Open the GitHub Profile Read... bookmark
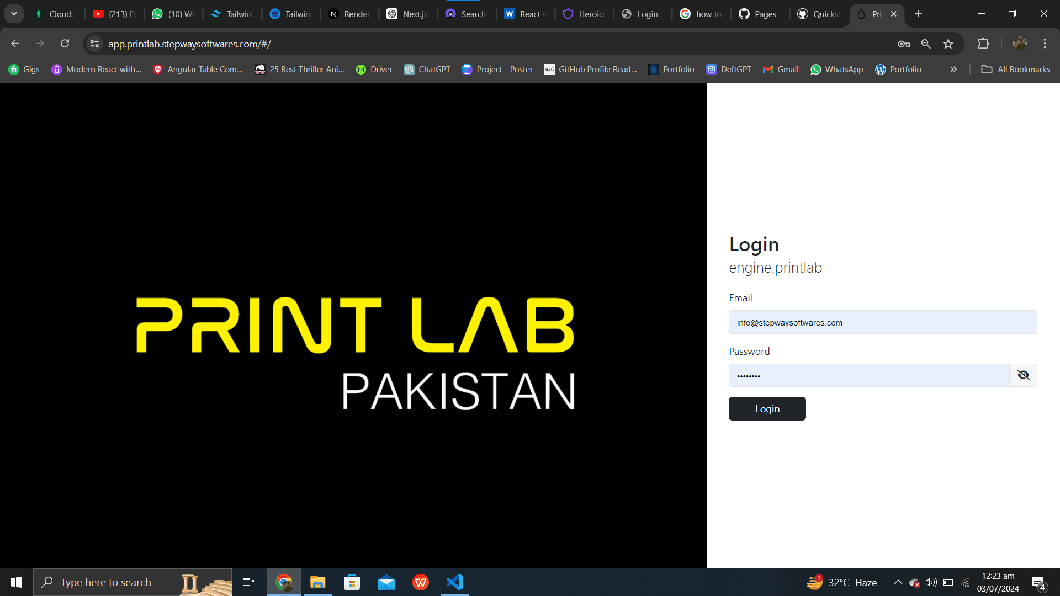The height and width of the screenshot is (596, 1060). (x=591, y=69)
